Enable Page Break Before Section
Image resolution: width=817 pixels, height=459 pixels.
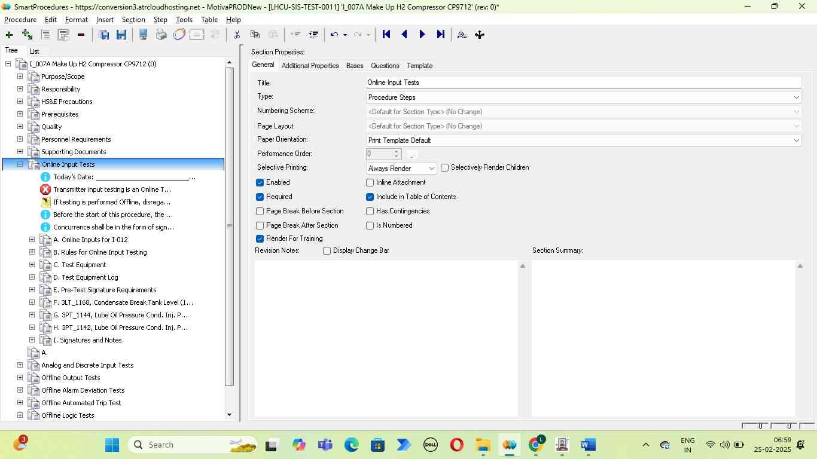pyautogui.click(x=260, y=211)
